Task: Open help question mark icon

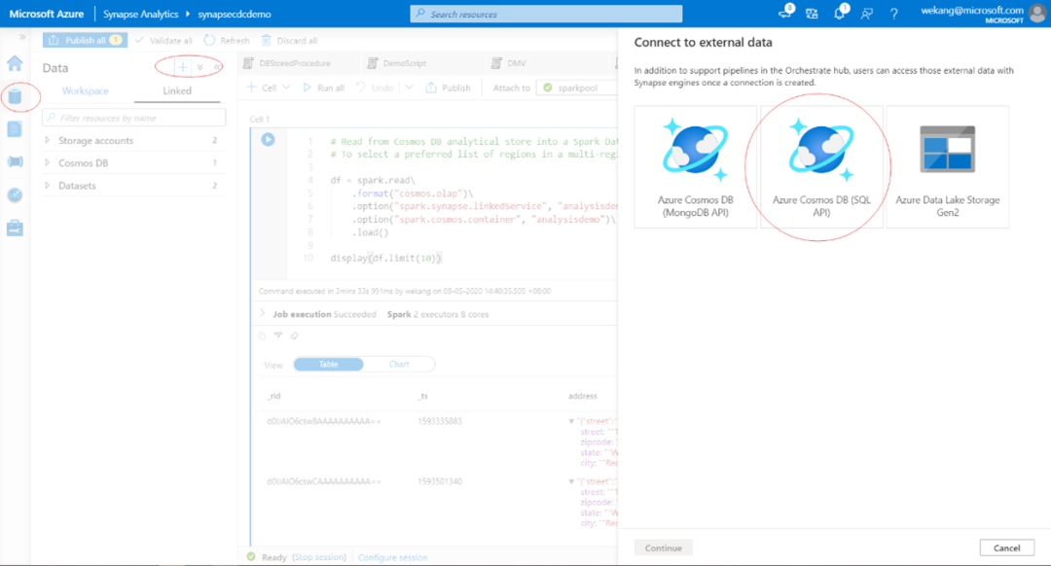Action: 893,14
